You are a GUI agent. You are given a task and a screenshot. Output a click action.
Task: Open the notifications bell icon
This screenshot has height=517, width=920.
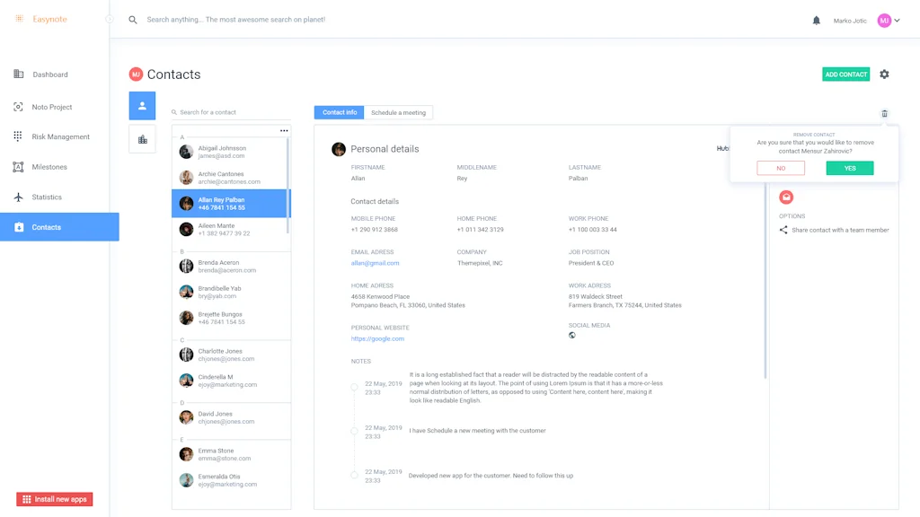tap(817, 19)
